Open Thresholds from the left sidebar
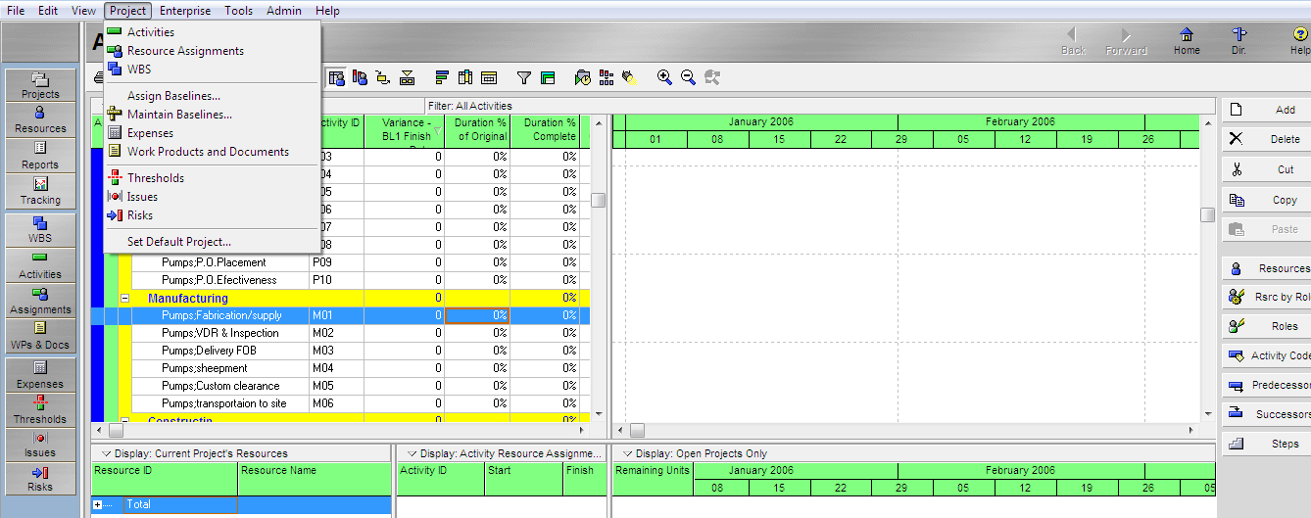 [40, 409]
